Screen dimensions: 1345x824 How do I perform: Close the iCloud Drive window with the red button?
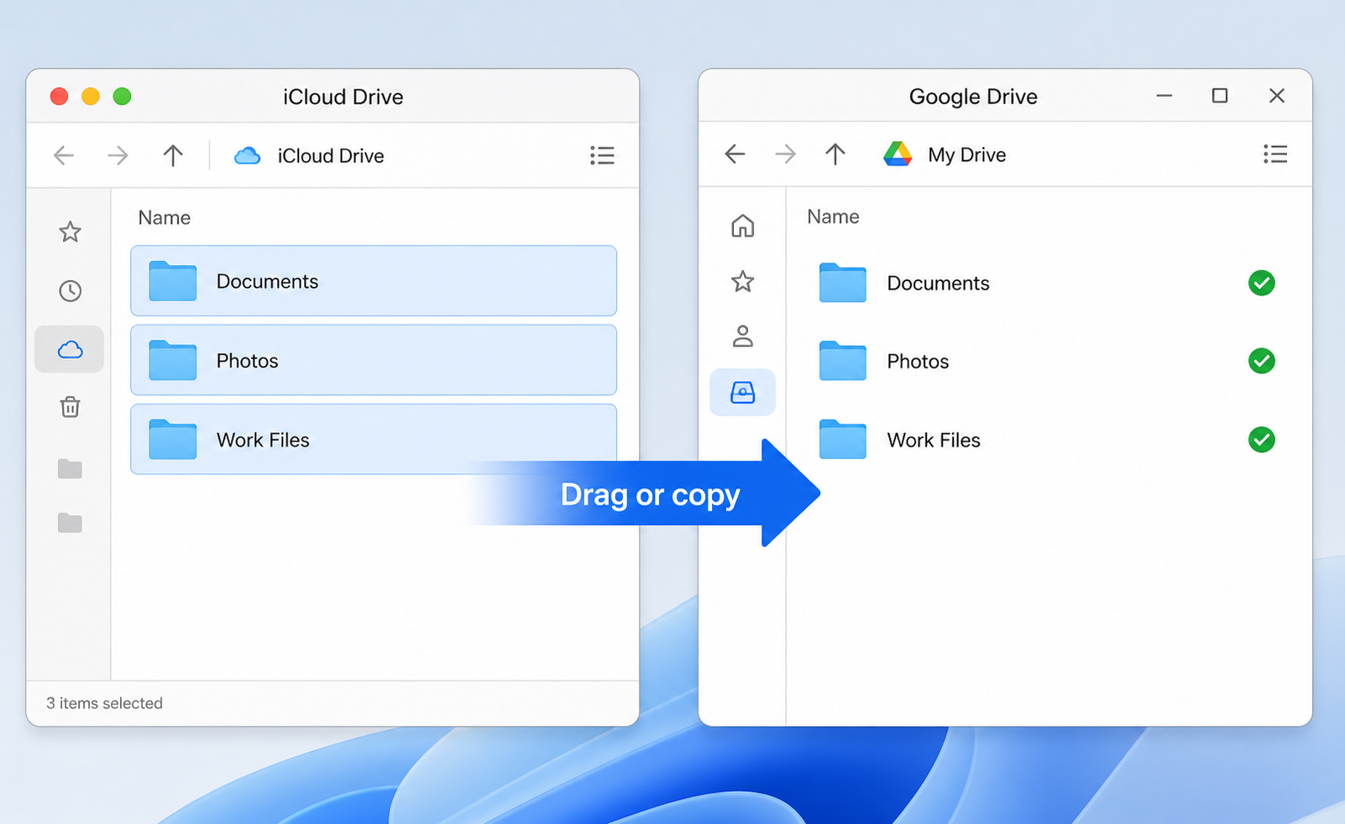(59, 96)
